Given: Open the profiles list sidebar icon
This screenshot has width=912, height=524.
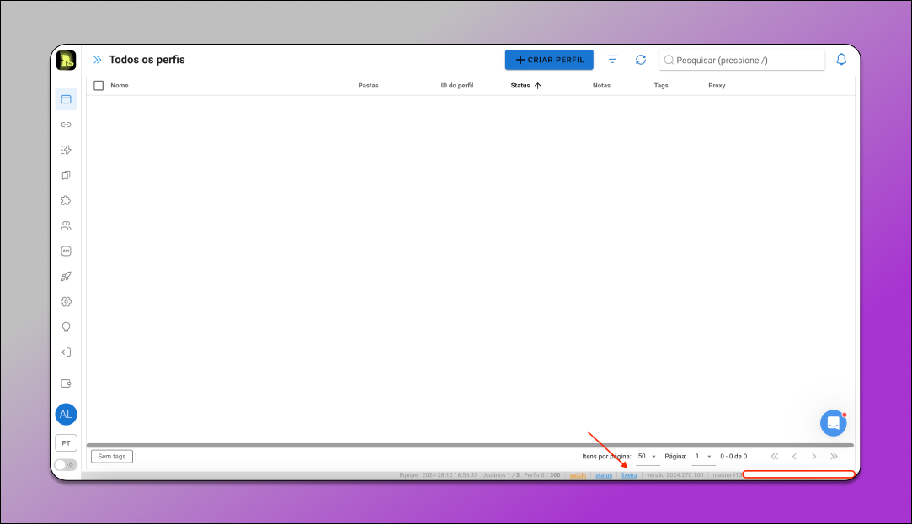Looking at the screenshot, I should click(66, 99).
